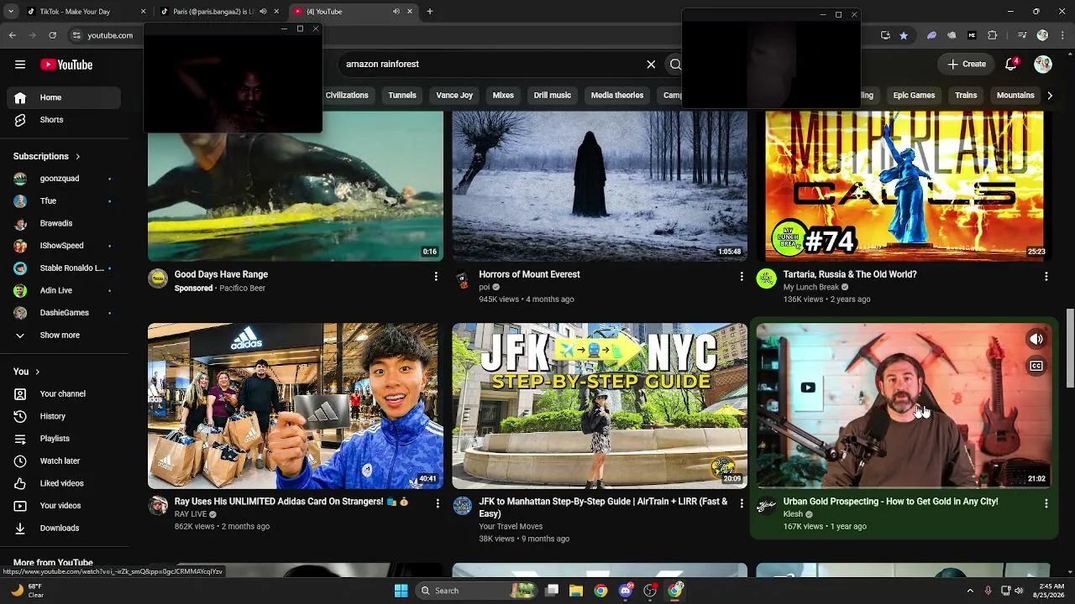Open the History page

point(66,416)
